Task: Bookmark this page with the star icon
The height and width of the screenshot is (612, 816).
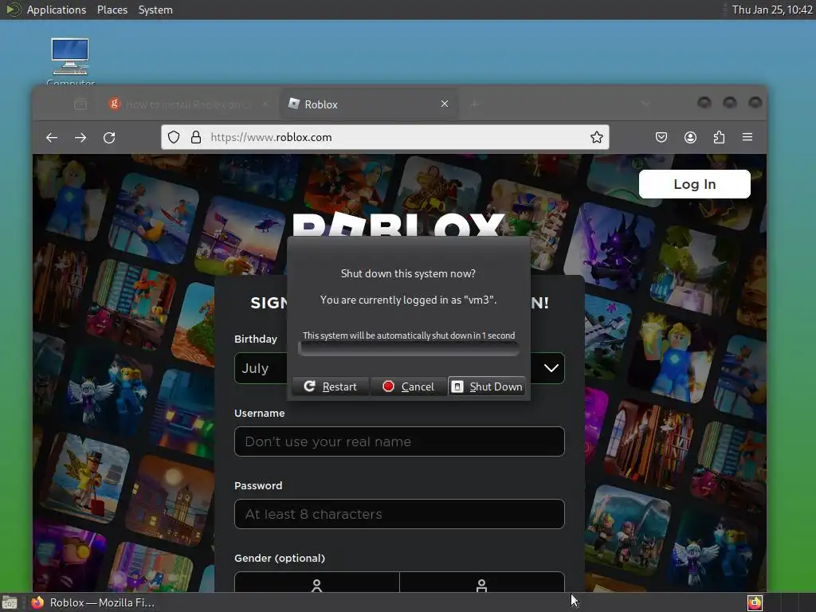Action: point(596,137)
